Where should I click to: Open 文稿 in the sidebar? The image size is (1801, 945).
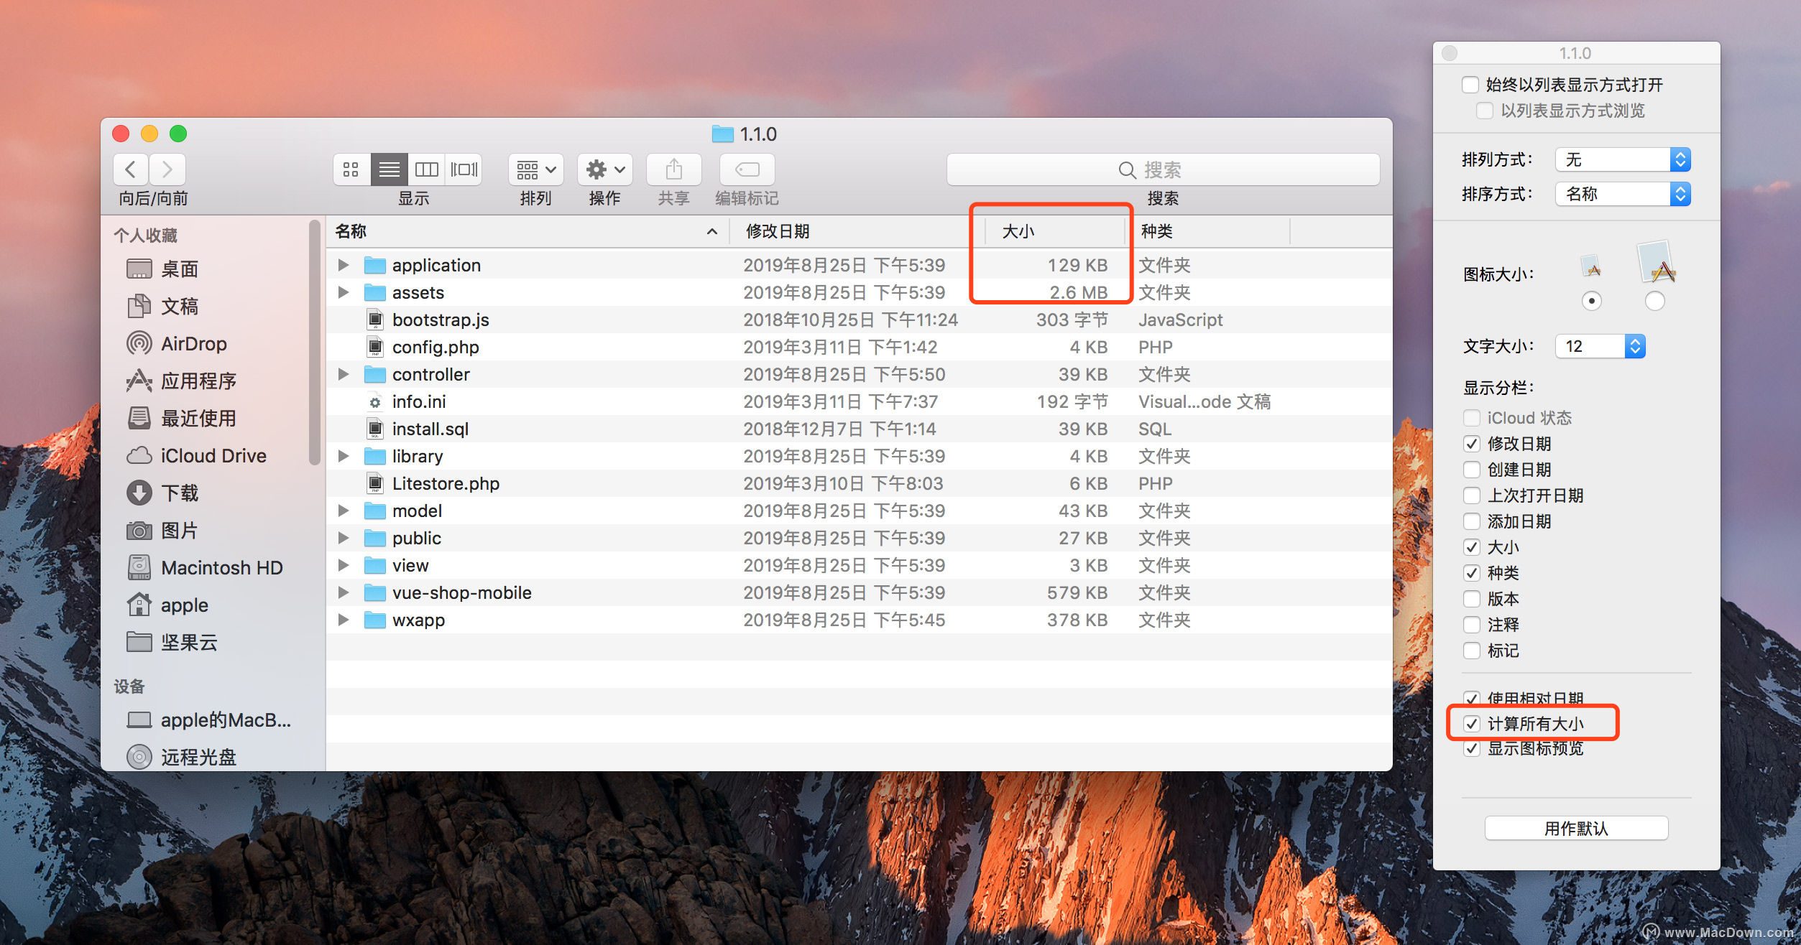pos(162,307)
